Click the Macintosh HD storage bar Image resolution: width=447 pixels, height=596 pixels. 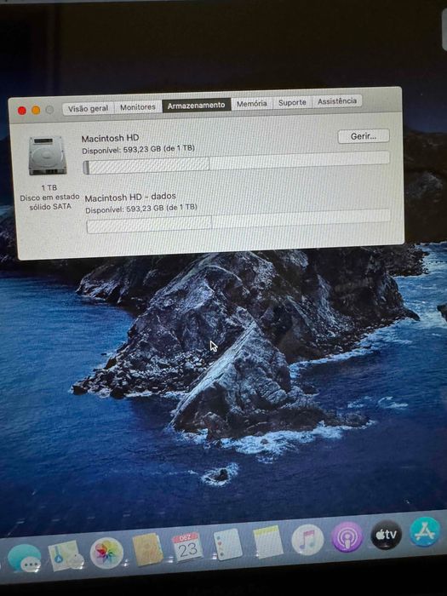point(236,163)
